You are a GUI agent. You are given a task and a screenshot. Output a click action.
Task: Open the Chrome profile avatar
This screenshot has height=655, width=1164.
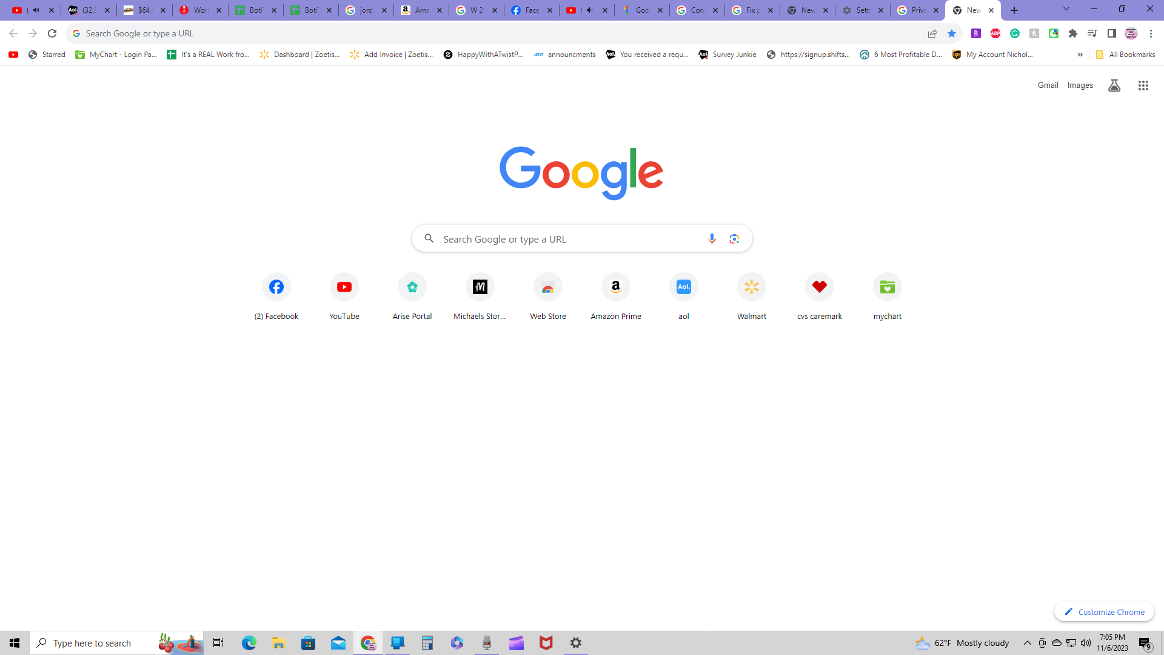tap(1131, 33)
